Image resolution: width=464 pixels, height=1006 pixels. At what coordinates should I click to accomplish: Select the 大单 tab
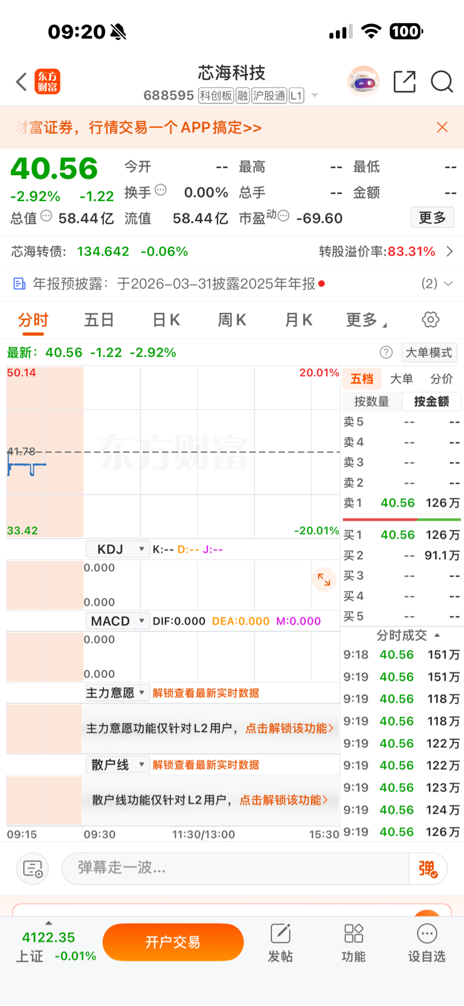point(402,379)
